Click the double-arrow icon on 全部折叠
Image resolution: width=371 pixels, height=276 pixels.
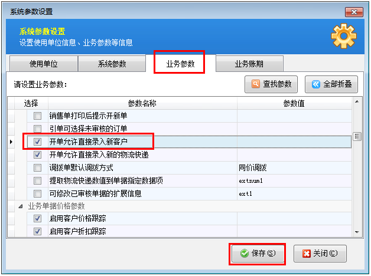pos(315,84)
